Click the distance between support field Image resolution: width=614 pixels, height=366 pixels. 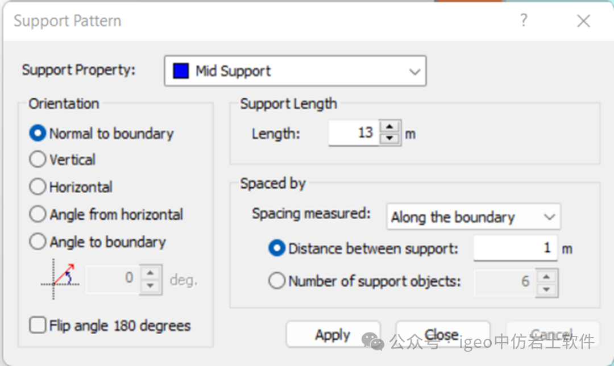pos(515,248)
